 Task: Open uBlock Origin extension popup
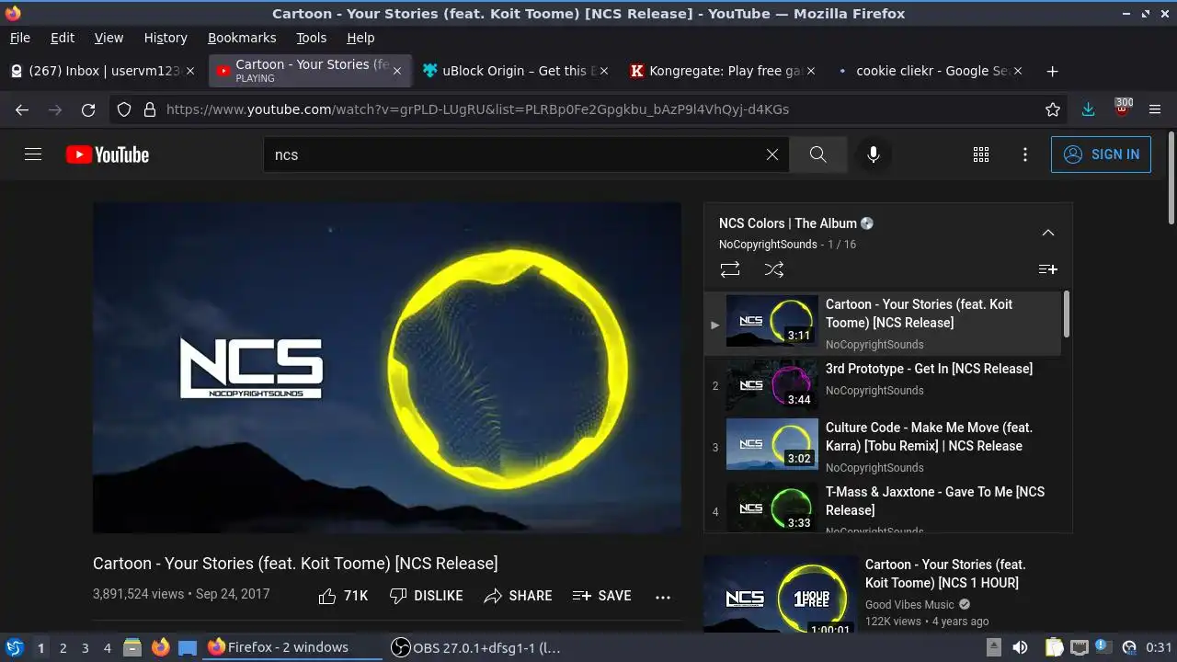click(x=1122, y=109)
